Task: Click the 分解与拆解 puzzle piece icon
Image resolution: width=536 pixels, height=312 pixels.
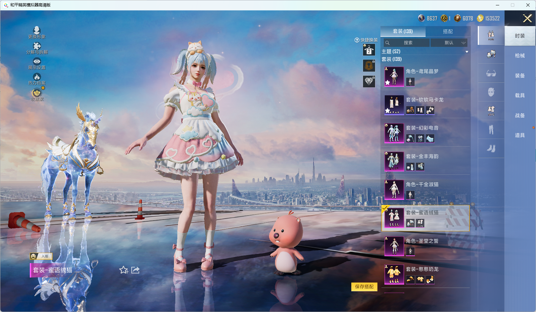Action: (37, 46)
